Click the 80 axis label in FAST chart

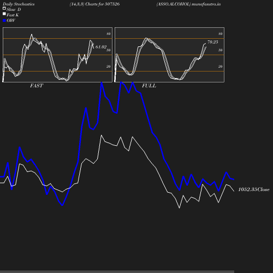point(109,34)
